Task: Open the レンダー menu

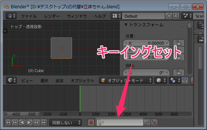Action: tap(52, 16)
